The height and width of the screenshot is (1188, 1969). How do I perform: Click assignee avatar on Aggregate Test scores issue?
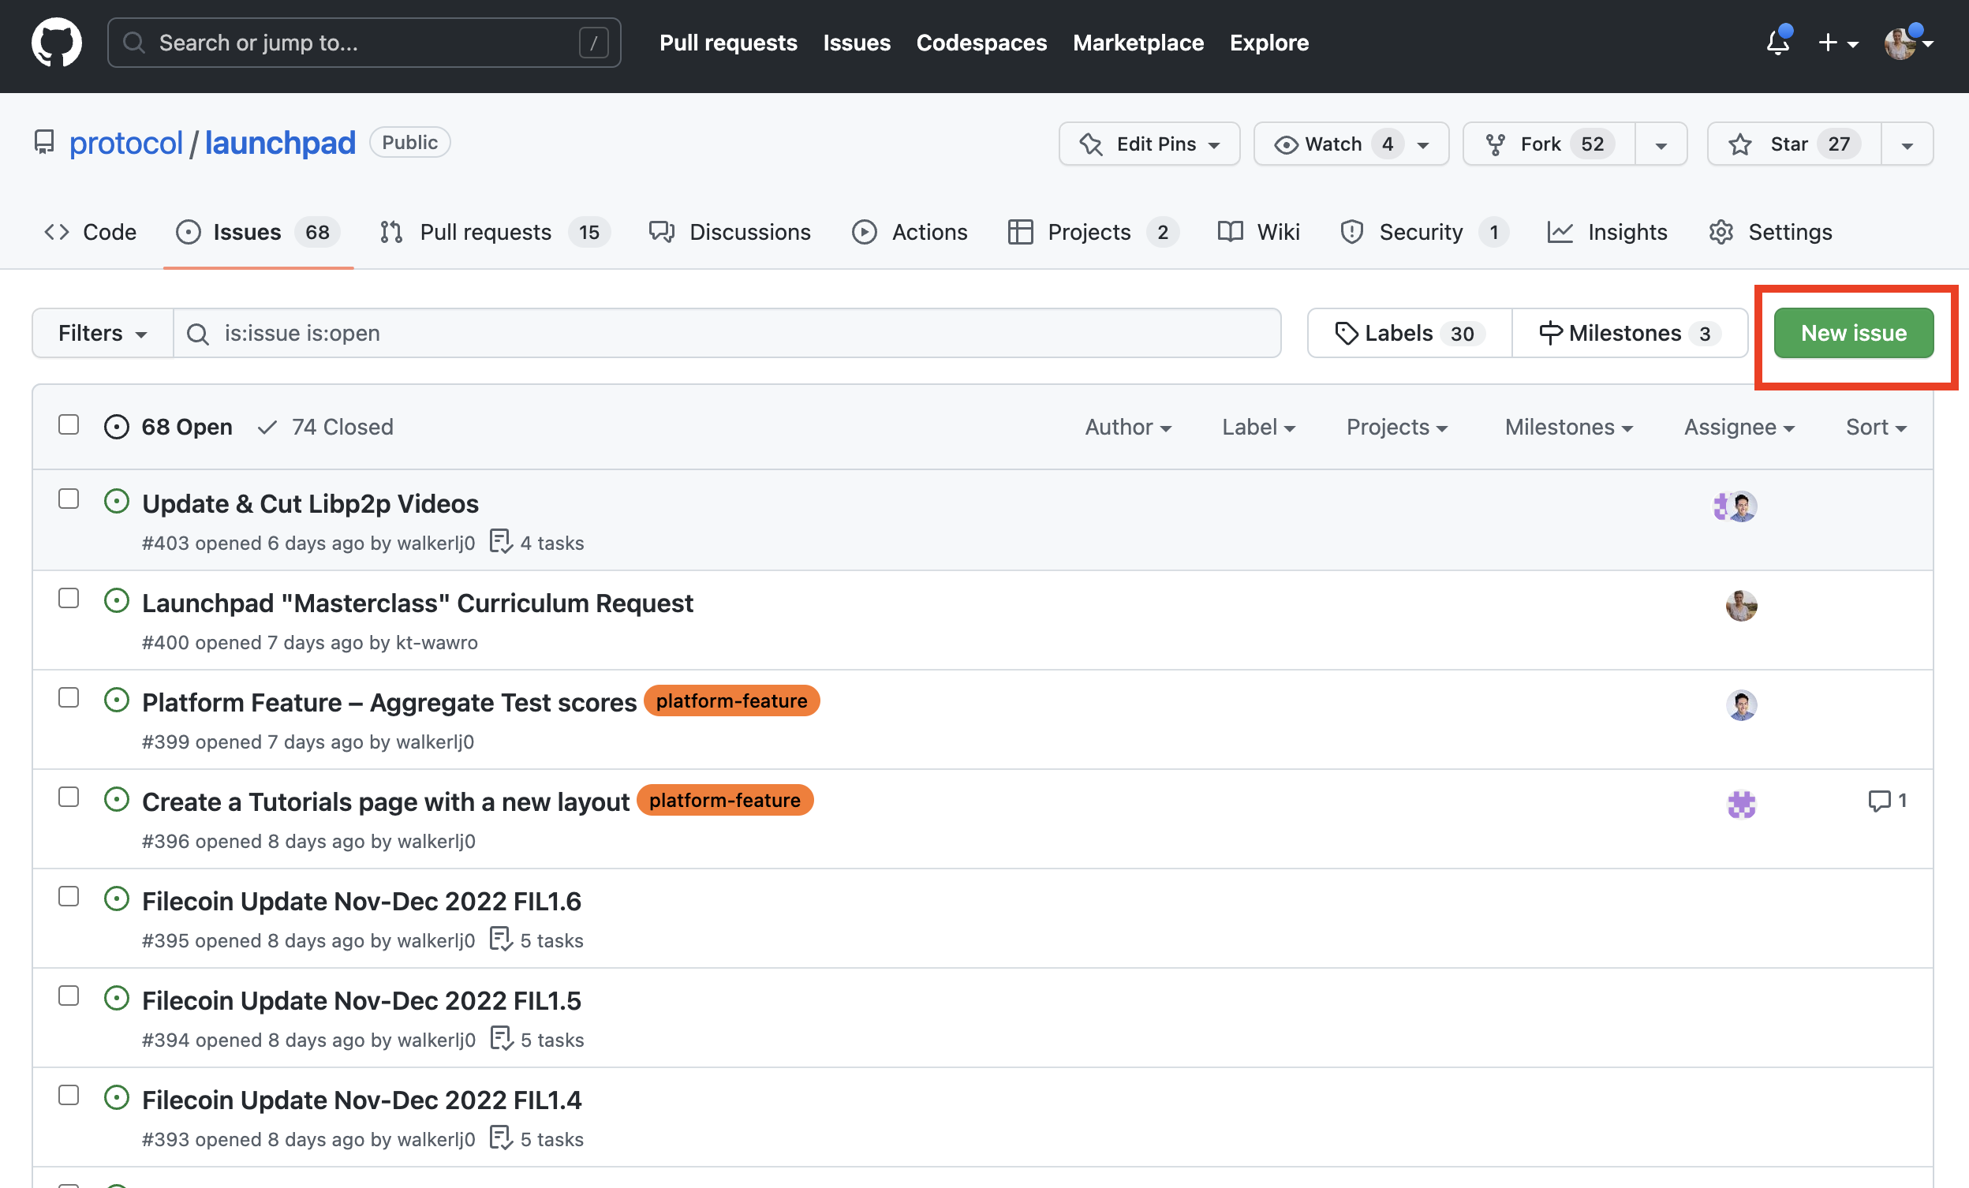tap(1741, 705)
